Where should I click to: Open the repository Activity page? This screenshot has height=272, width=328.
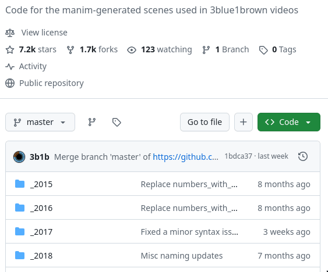click(x=33, y=67)
